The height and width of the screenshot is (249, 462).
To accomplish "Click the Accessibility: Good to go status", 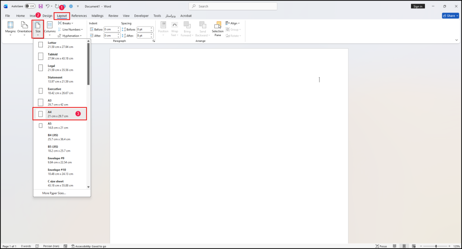I will [89, 246].
